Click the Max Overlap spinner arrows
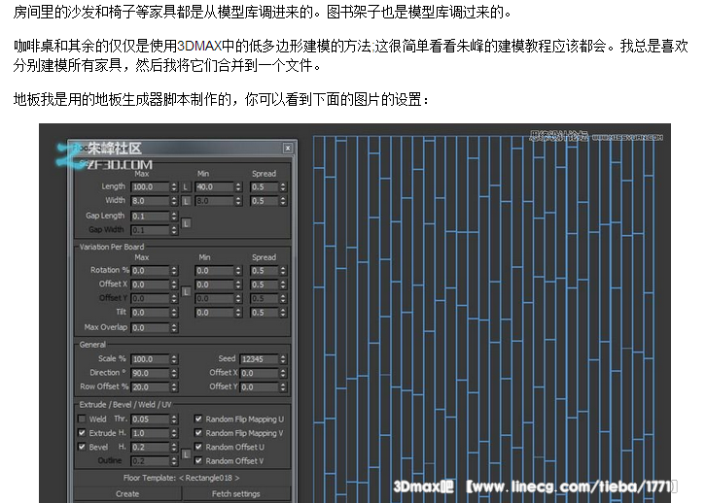 pos(174,327)
